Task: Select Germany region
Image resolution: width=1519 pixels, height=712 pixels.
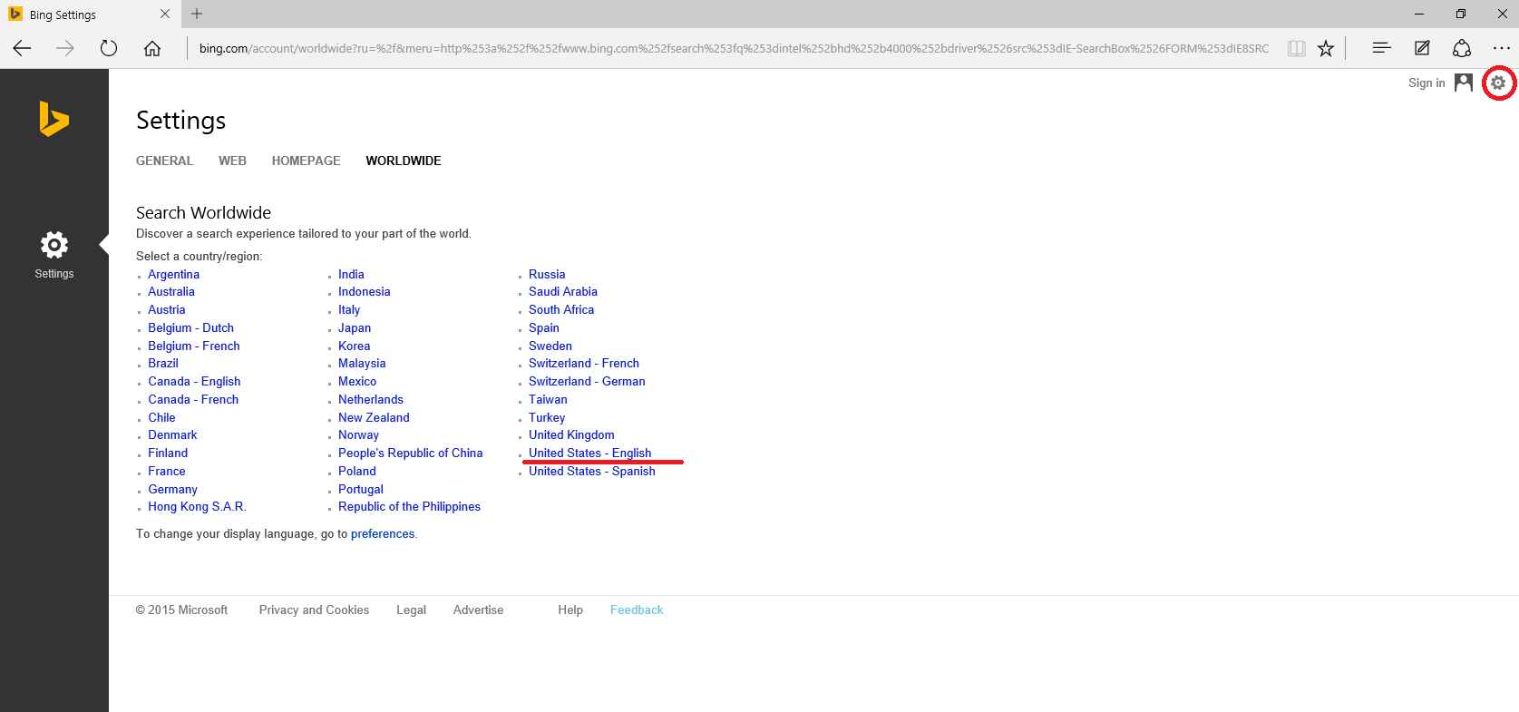Action: 172,489
